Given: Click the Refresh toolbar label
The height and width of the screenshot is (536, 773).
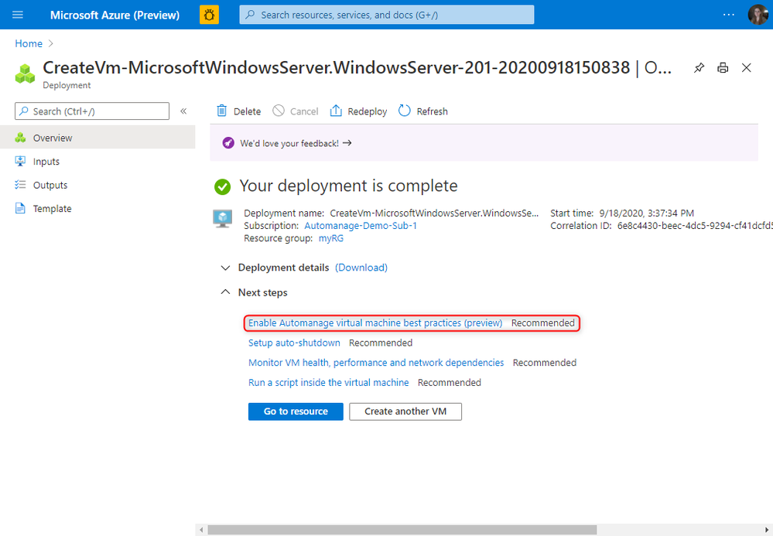Looking at the screenshot, I should 433,111.
